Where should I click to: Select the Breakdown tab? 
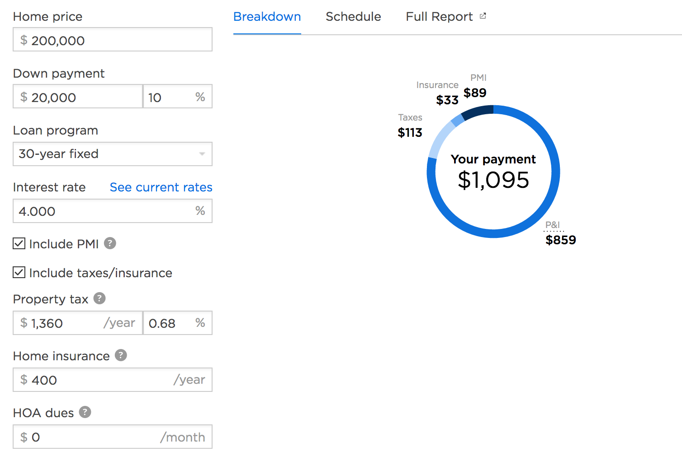tap(267, 17)
